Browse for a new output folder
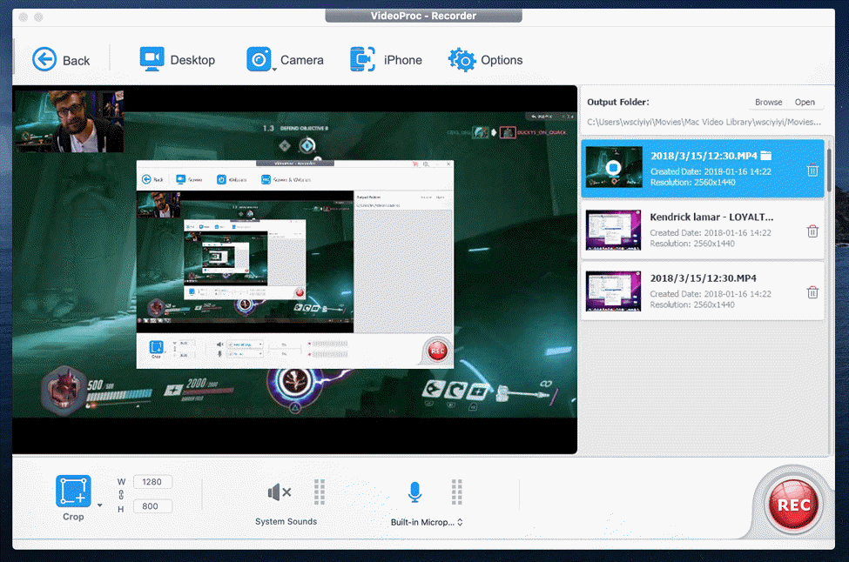The height and width of the screenshot is (562, 849). point(768,102)
